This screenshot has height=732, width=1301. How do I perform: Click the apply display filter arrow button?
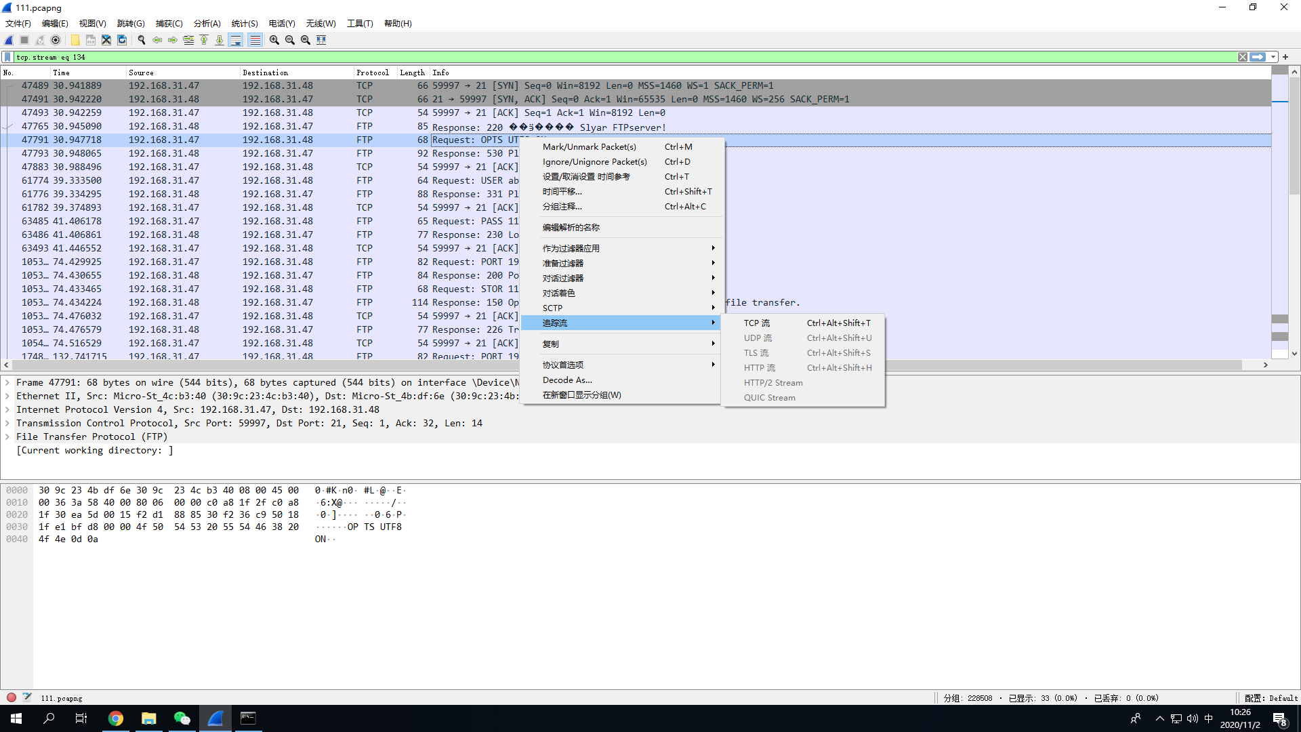(1258, 57)
